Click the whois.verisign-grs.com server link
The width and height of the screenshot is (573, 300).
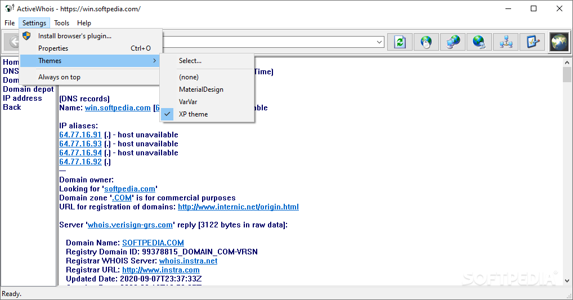[x=130, y=225]
